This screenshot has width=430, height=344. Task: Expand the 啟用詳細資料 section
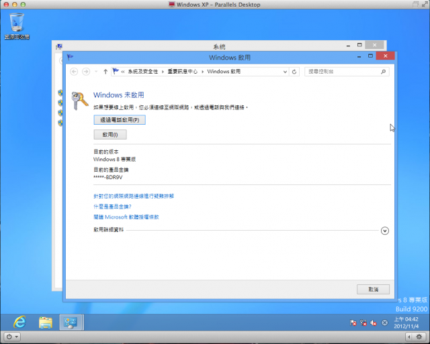point(385,231)
